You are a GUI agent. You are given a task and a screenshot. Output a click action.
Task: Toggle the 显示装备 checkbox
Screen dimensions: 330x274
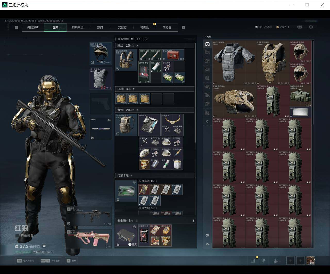[x=17, y=236]
